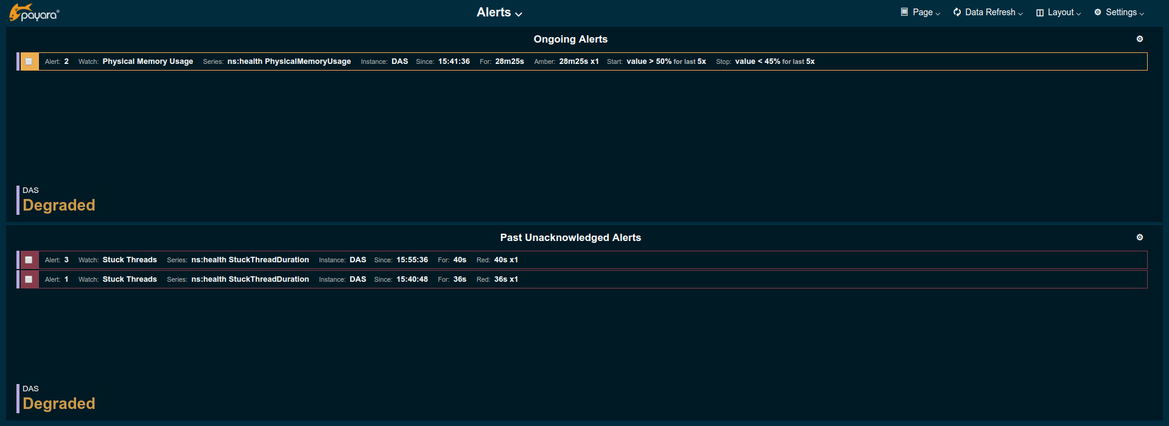Expand the chevron next to Layout
The height and width of the screenshot is (426, 1169).
pyautogui.click(x=1078, y=13)
